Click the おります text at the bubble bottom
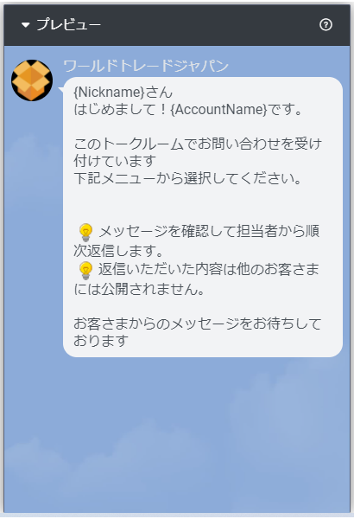This screenshot has height=519, width=354. (x=101, y=341)
